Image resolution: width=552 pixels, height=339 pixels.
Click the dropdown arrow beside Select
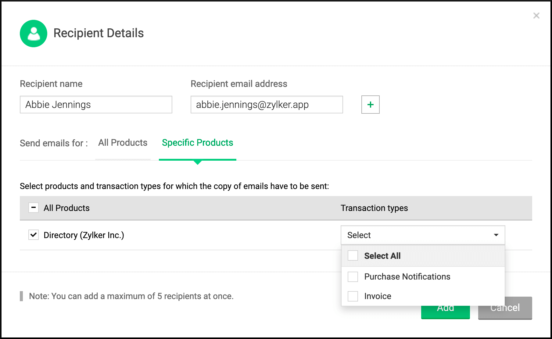496,235
